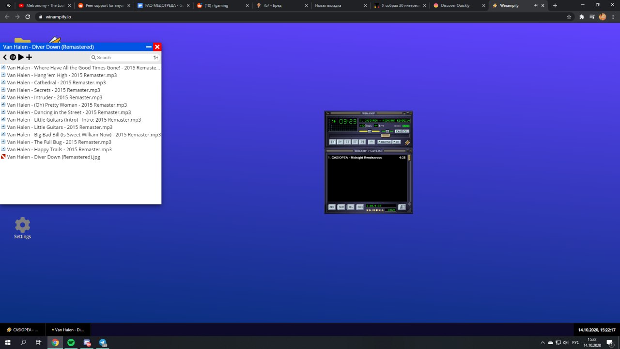Open the Chrome extensions puzzle icon

[582, 16]
